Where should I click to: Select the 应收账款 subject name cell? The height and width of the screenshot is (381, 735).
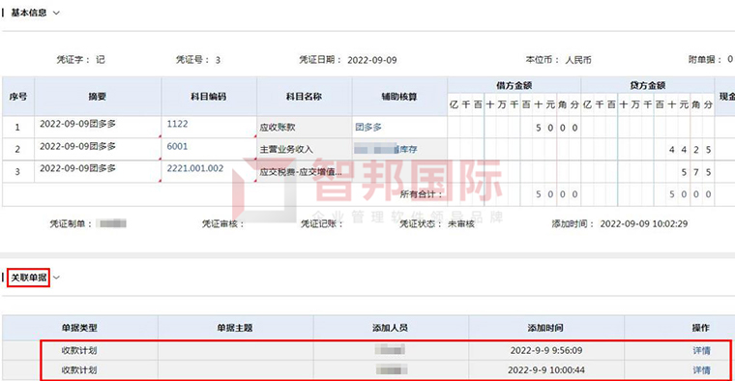click(305, 127)
